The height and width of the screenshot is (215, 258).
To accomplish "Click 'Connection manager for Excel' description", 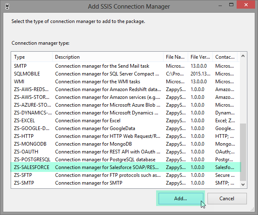I will (88, 121).
